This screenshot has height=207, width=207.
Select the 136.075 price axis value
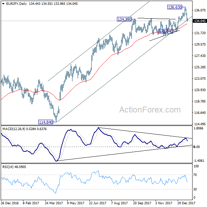[200, 10]
